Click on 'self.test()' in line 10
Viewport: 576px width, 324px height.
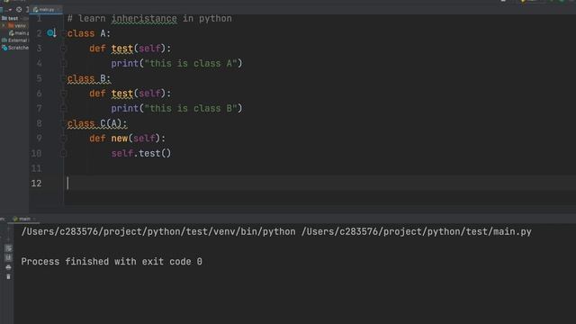tap(141, 154)
